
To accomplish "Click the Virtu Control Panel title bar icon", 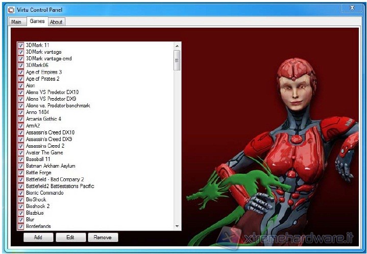I will (11, 9).
